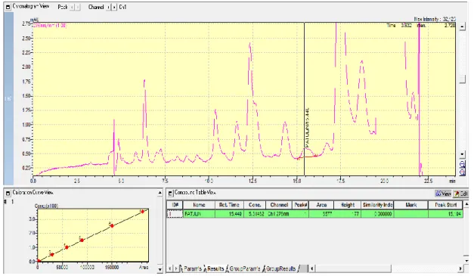Open the GroupParam's tab
This screenshot has height=276, width=474.
(244, 268)
